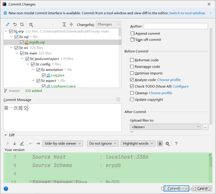The width and height of the screenshot is (216, 194).
Task: Go to previous difference arrow
Action: click(8, 144)
